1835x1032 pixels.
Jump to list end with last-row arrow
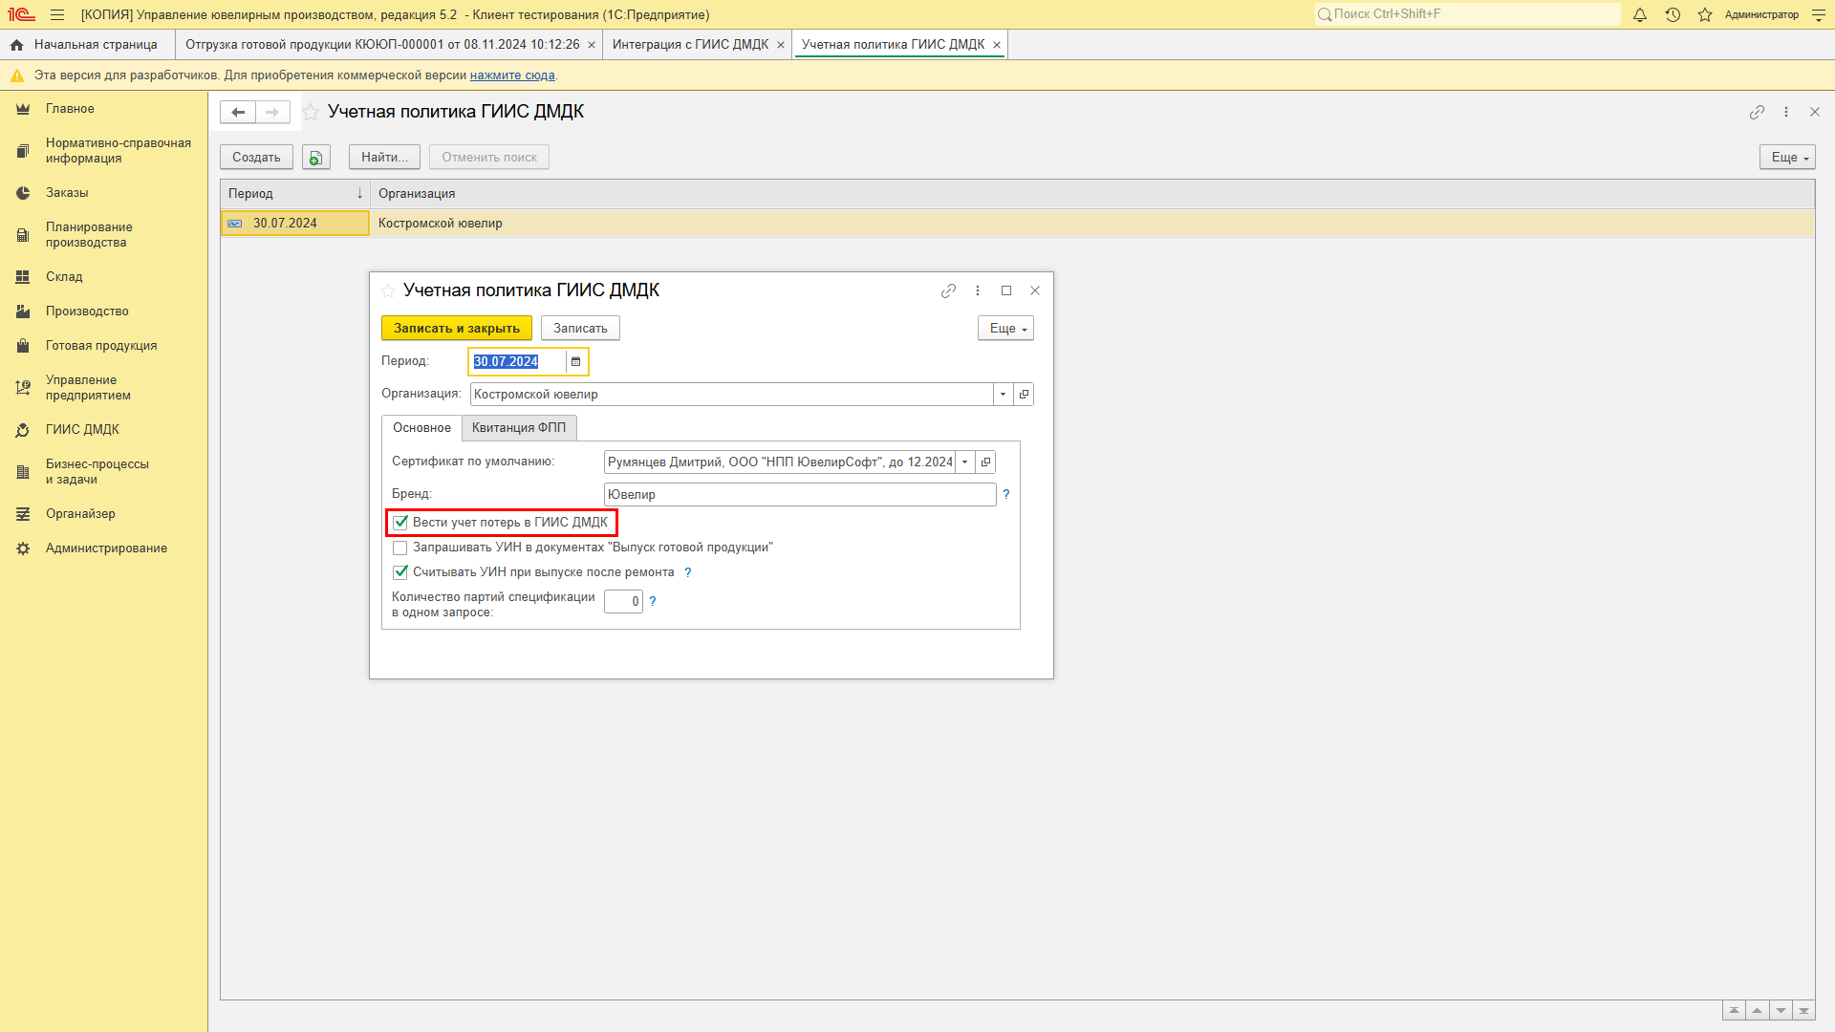pos(1803,1011)
